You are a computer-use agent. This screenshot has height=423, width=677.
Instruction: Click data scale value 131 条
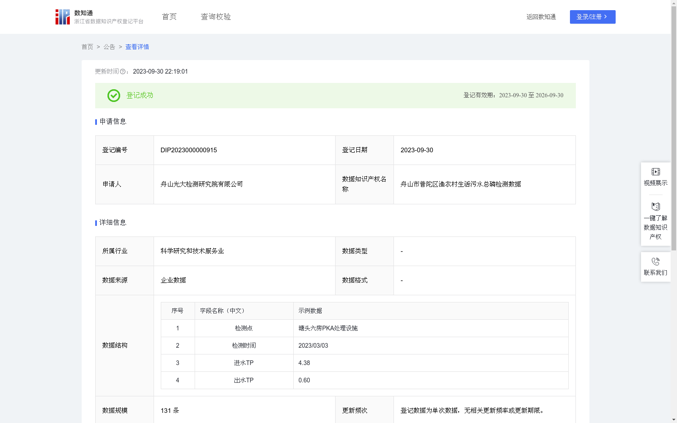170,411
